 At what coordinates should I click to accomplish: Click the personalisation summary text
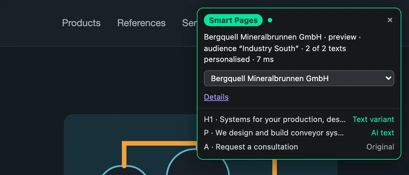coord(282,48)
